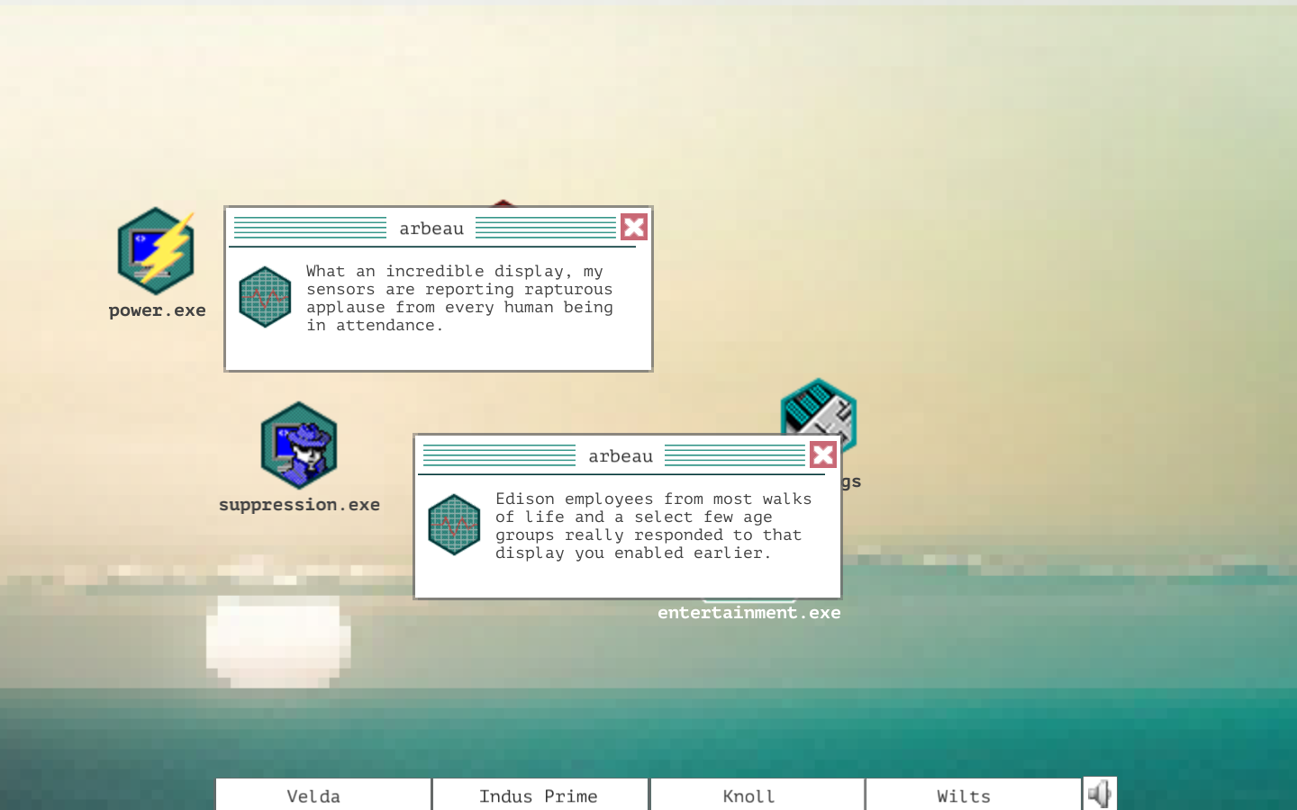
Task: Open the partially hidden server icon behind dialog
Action: 819,405
